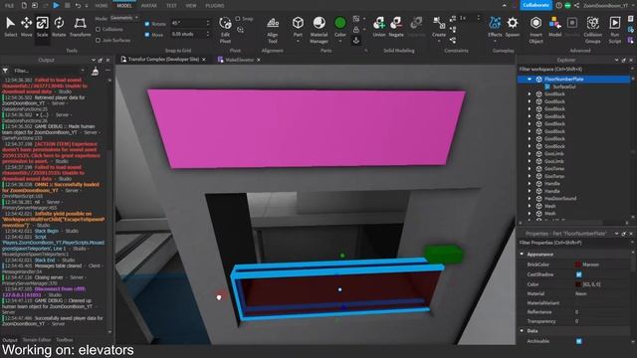Click the Negate solid modeling tool

point(396,27)
